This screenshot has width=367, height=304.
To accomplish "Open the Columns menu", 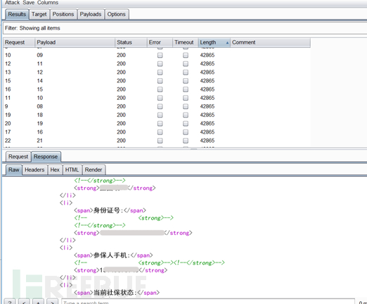I will click(48, 3).
